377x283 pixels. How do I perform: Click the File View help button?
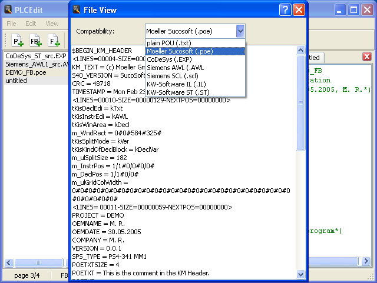285,10
